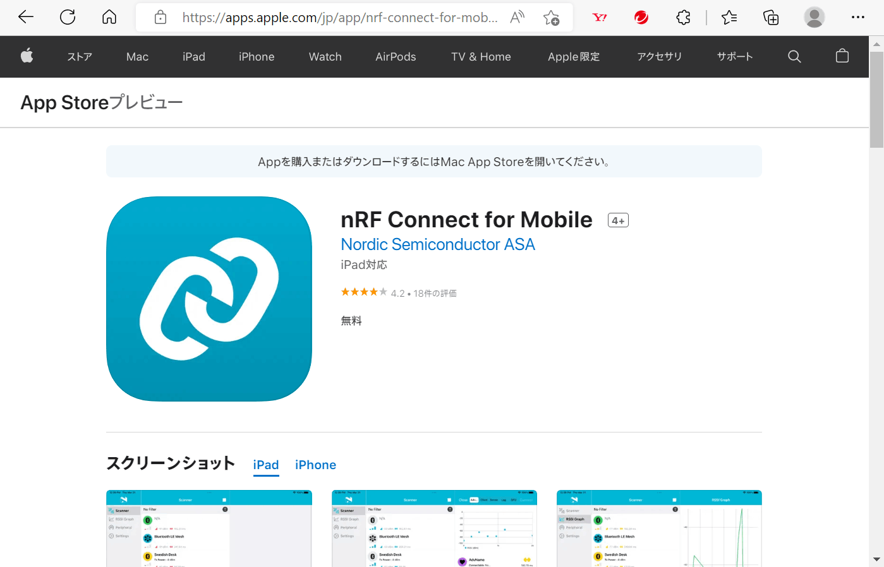Click the nRF Connect app icon
Screen dimensions: 884x567
pos(209,299)
